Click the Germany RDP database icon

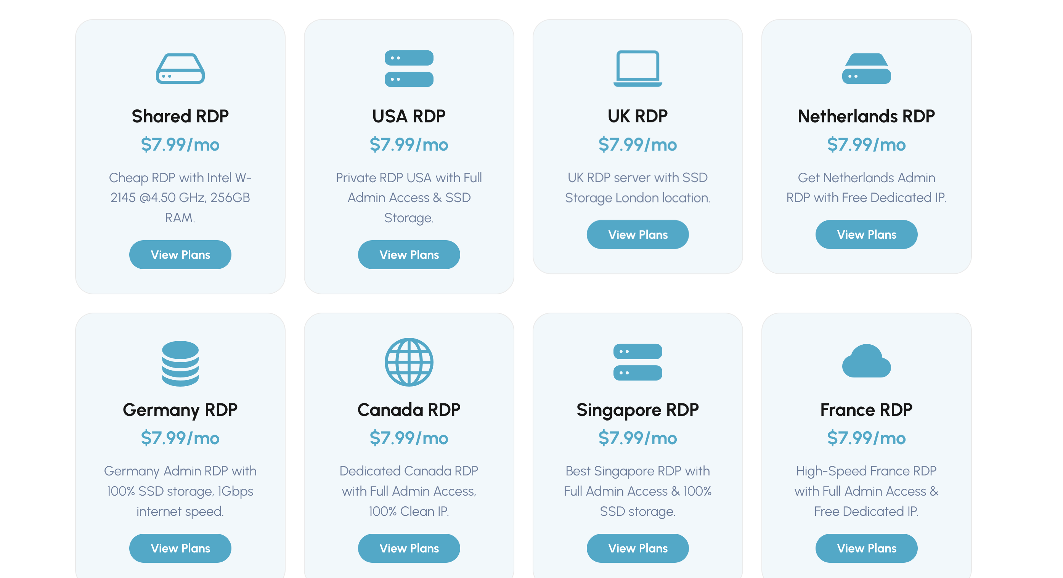point(180,363)
